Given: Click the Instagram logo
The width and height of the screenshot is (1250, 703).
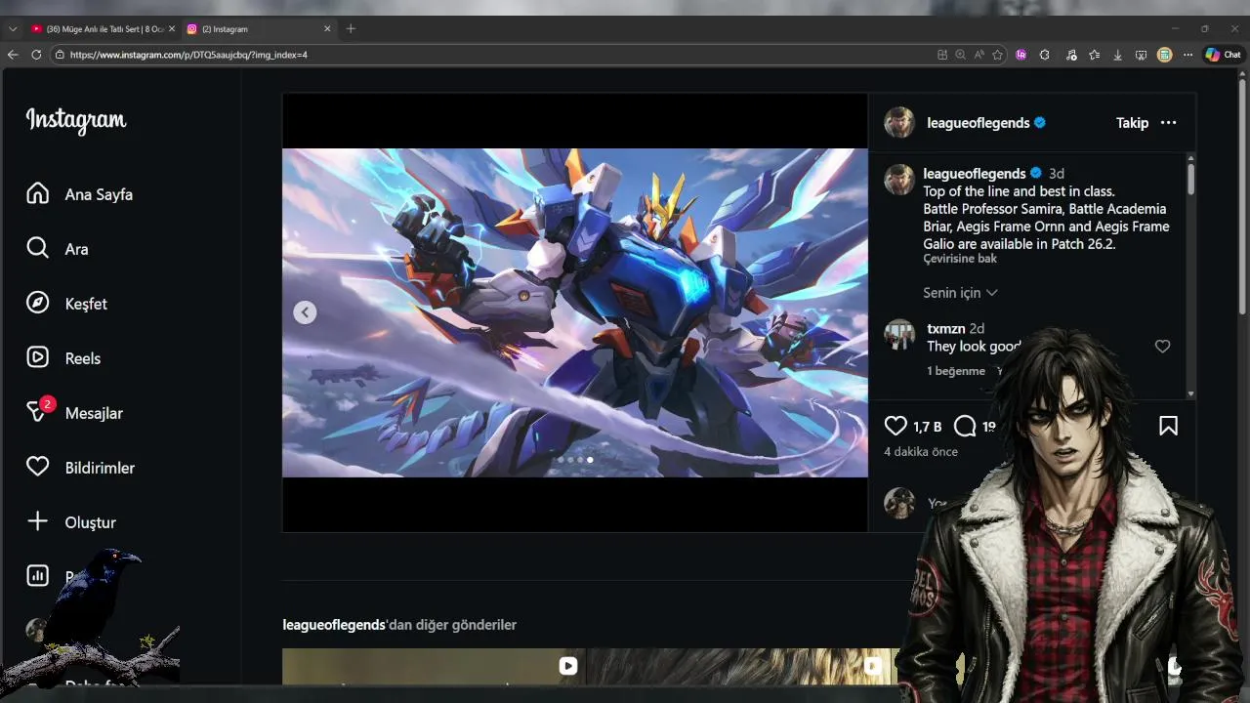Looking at the screenshot, I should 76,121.
